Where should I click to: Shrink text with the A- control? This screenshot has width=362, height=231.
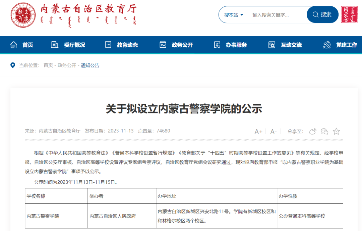[274, 132]
